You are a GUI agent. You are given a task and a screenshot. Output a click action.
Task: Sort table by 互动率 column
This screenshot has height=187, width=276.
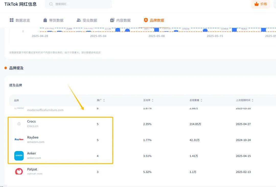(x=148, y=101)
